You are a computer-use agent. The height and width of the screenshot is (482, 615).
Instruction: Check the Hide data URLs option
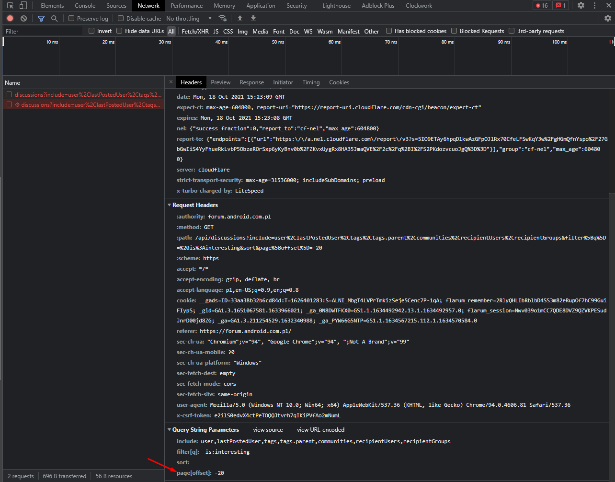point(119,31)
